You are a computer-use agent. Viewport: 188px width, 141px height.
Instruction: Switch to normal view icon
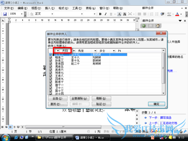coord(2,127)
